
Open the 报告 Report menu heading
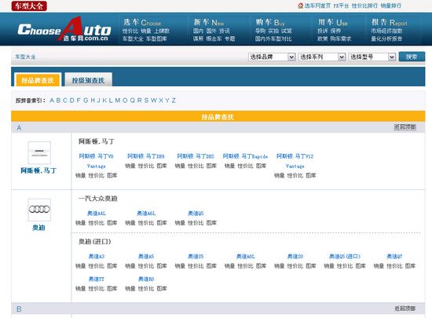point(389,22)
